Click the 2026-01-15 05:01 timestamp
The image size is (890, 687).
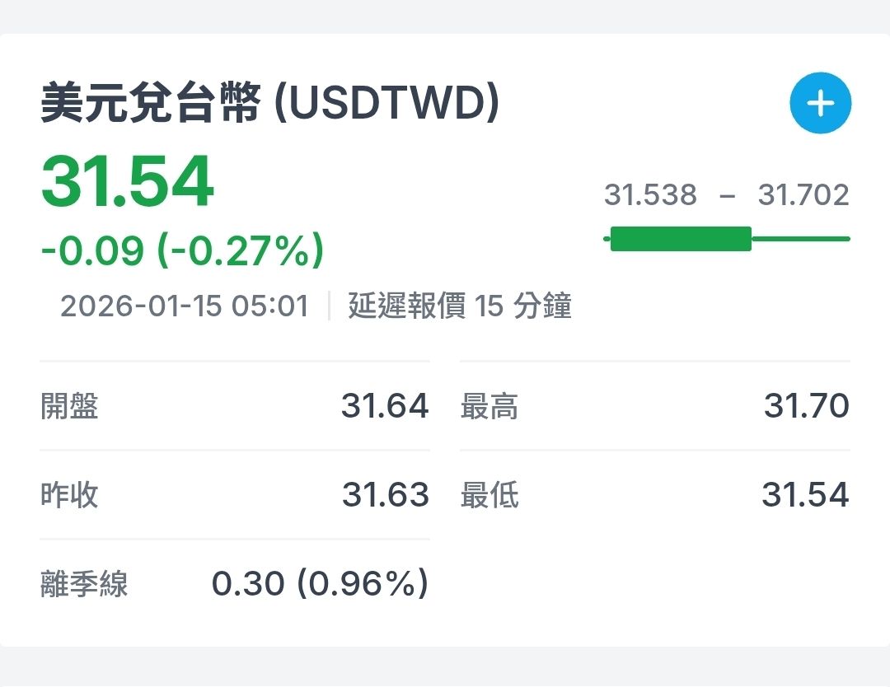pyautogui.click(x=185, y=306)
